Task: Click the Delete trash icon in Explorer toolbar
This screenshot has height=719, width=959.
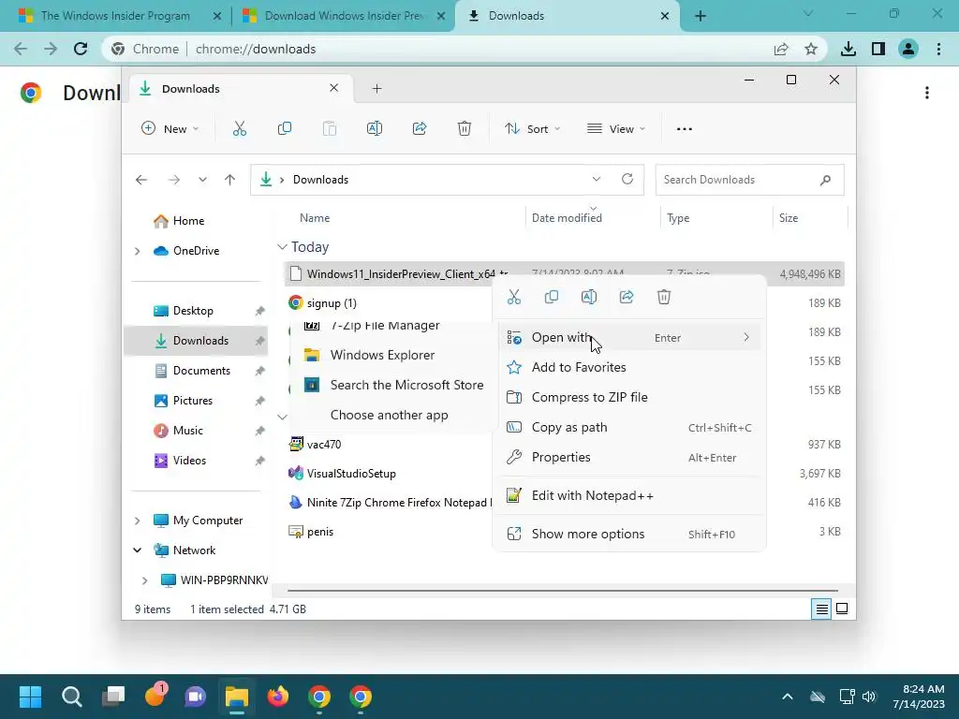Action: click(465, 128)
